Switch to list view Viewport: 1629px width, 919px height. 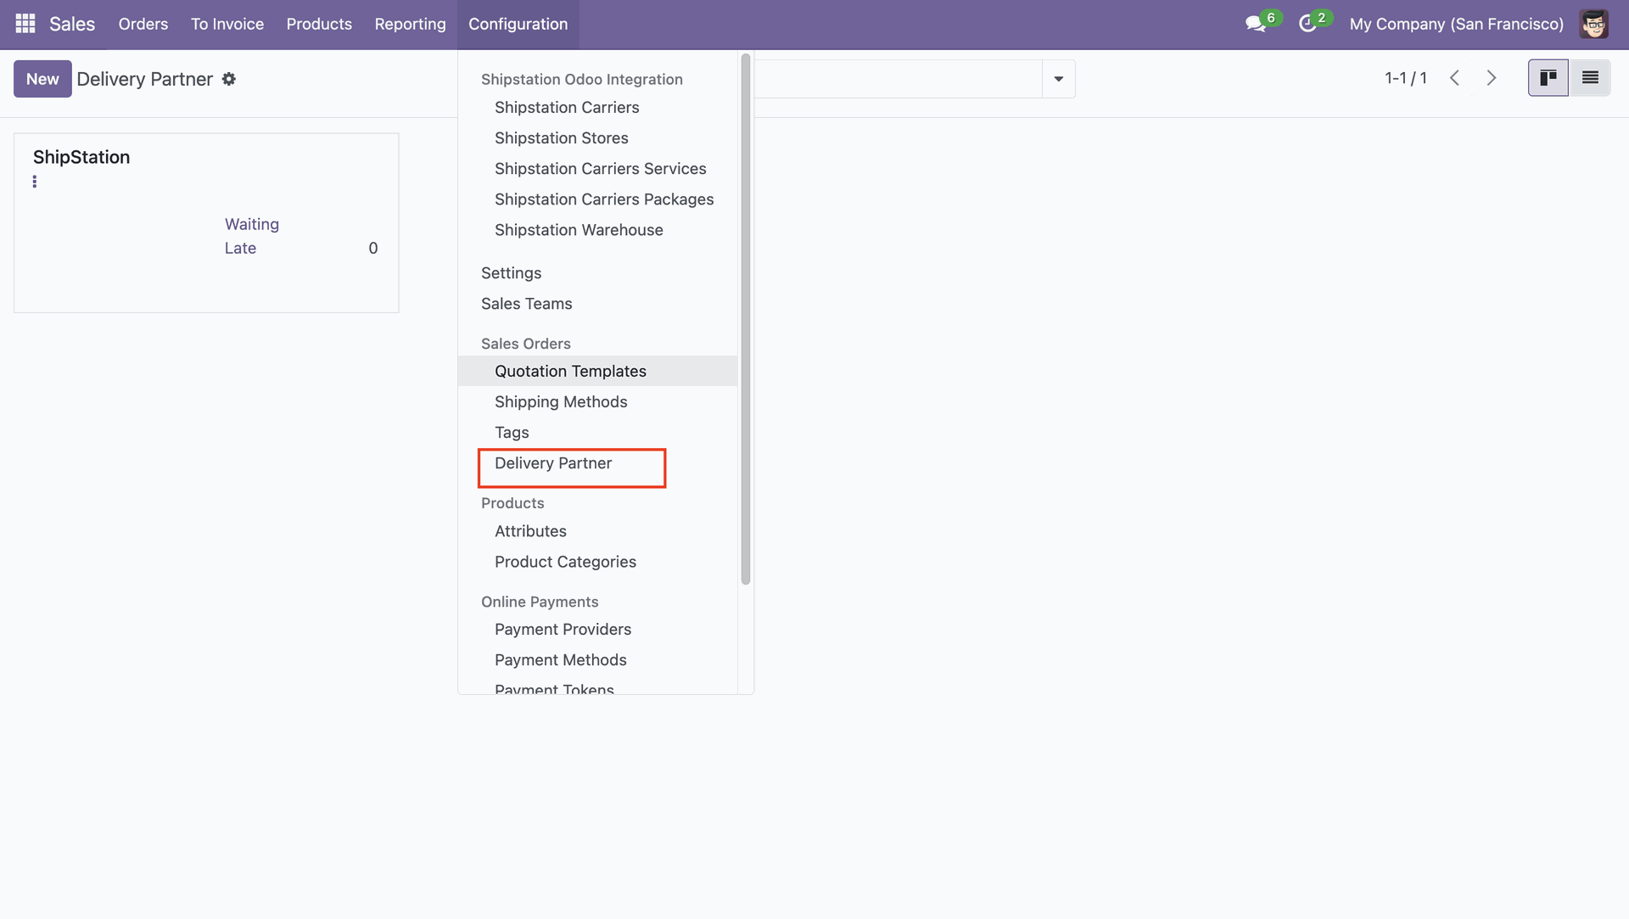click(x=1590, y=78)
